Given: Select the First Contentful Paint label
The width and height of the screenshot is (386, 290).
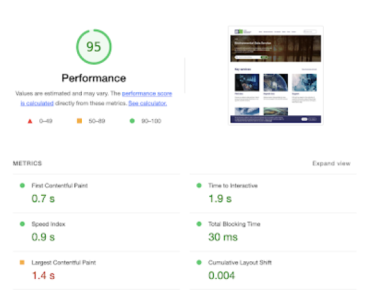Looking at the screenshot, I should pos(60,185).
